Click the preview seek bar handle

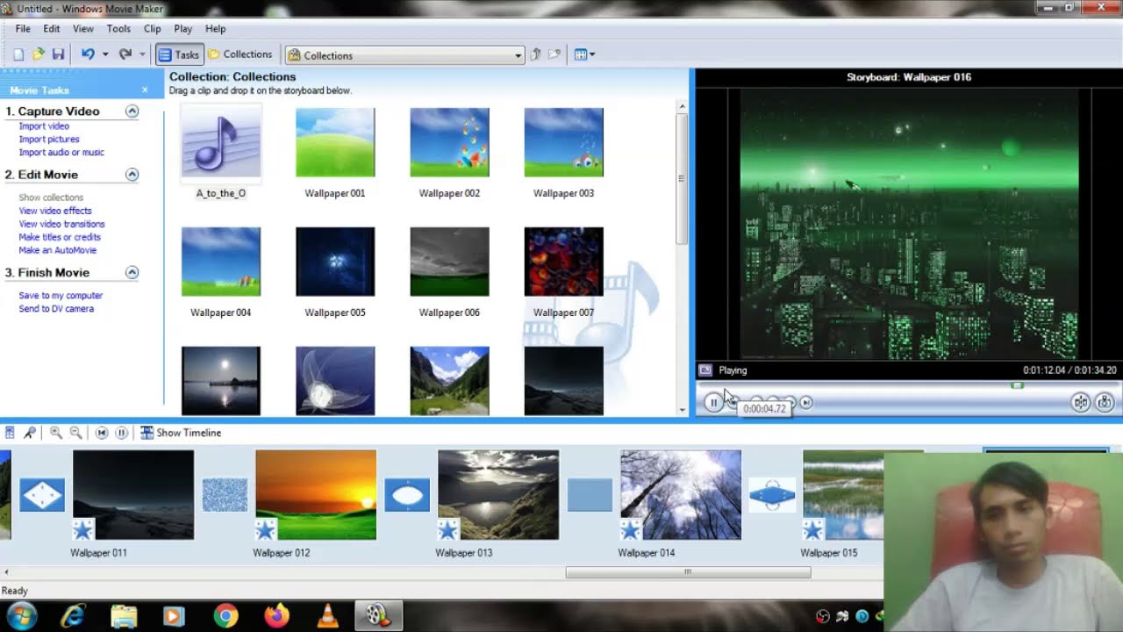pos(1017,385)
